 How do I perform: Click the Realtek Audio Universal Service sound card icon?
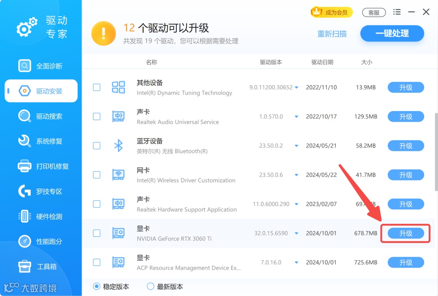pyautogui.click(x=118, y=116)
